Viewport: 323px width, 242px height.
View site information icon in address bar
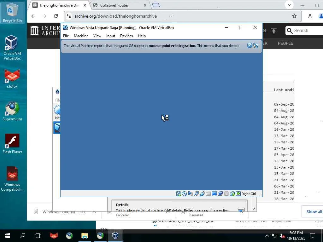pos(69,16)
